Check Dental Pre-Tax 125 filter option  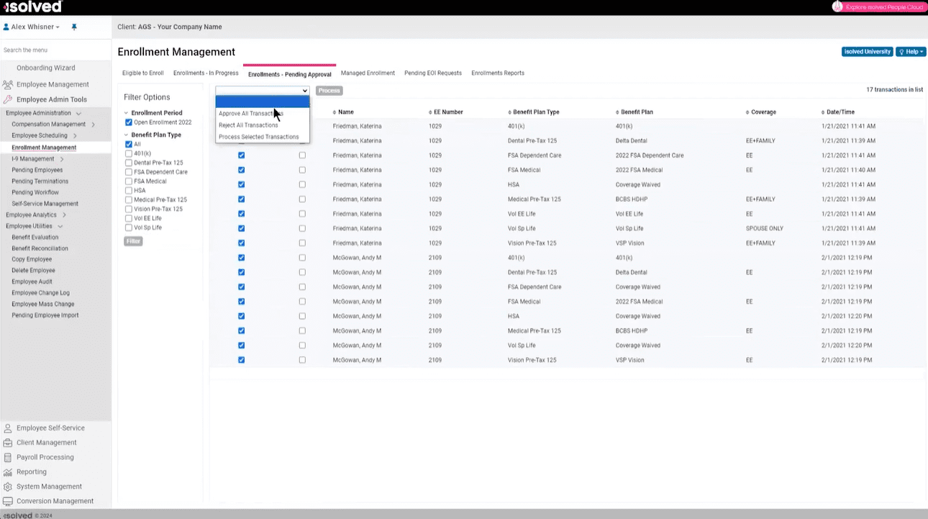129,163
